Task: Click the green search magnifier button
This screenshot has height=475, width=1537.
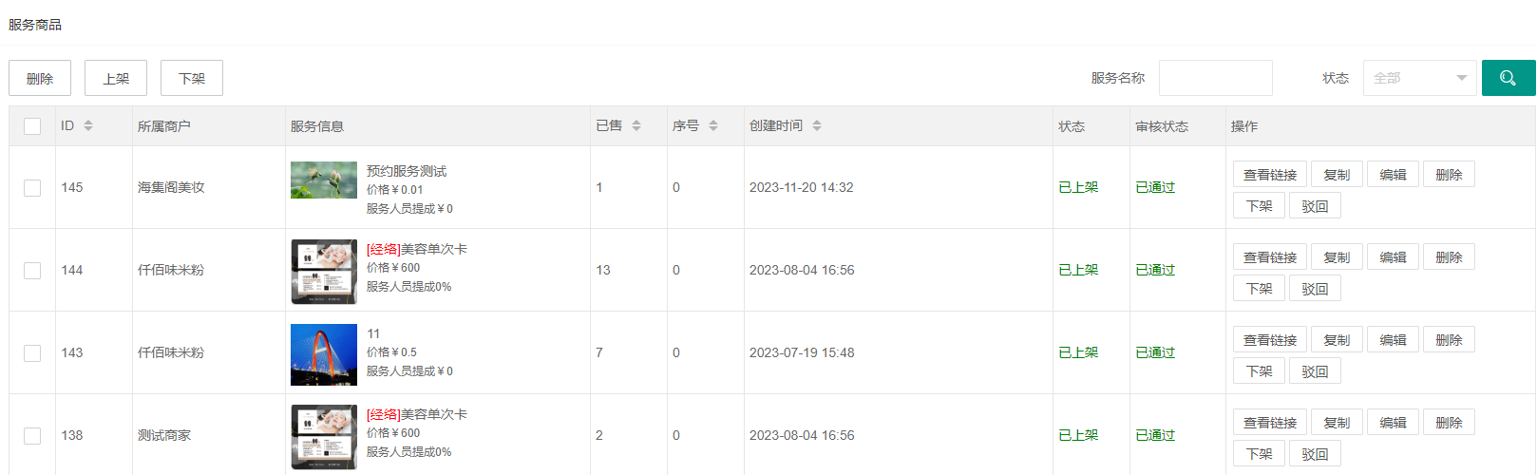Action: pyautogui.click(x=1508, y=78)
